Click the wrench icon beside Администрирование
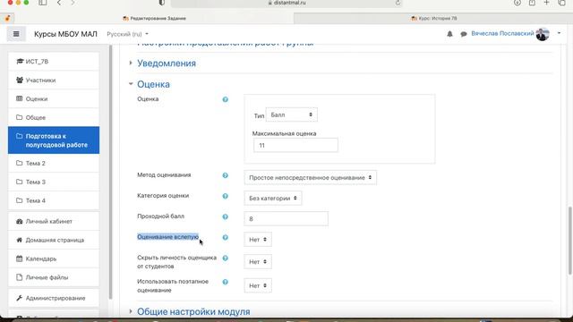 coord(20,298)
